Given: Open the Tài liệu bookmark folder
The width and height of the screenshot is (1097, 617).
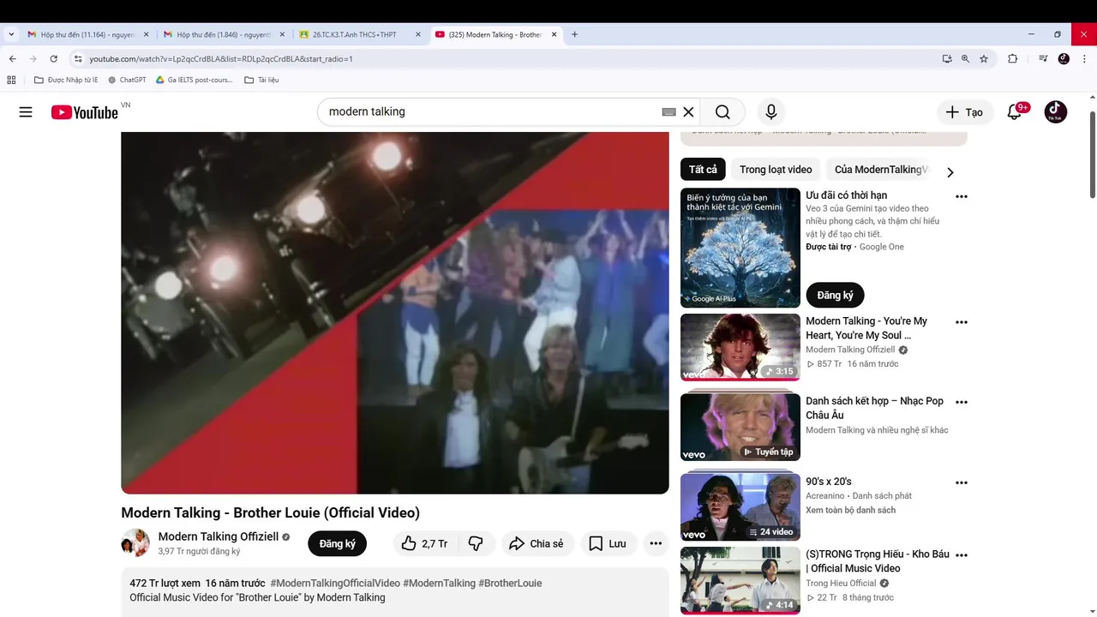Looking at the screenshot, I should pyautogui.click(x=261, y=80).
